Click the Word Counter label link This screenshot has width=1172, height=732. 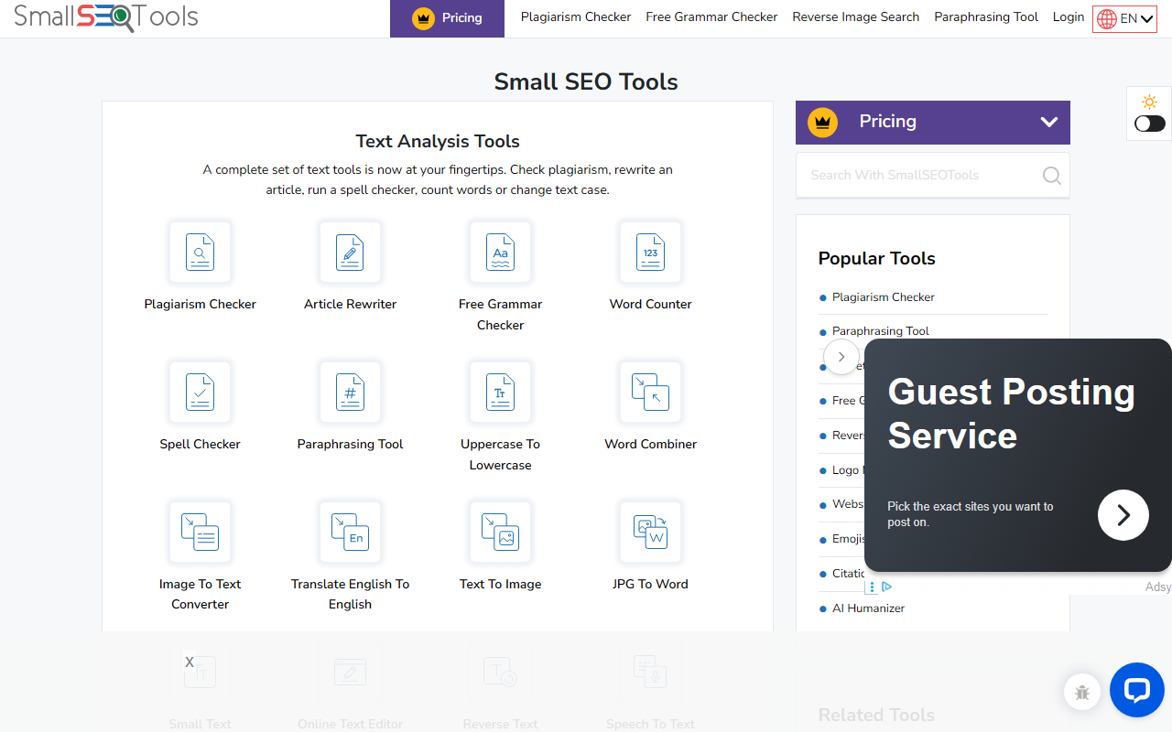click(650, 304)
